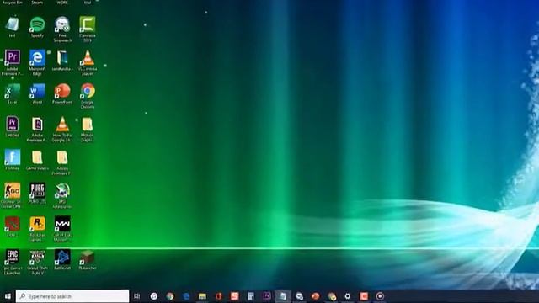Launch Google Chrome desktop shortcut
Screen dimensions: 539x303
coord(88,96)
